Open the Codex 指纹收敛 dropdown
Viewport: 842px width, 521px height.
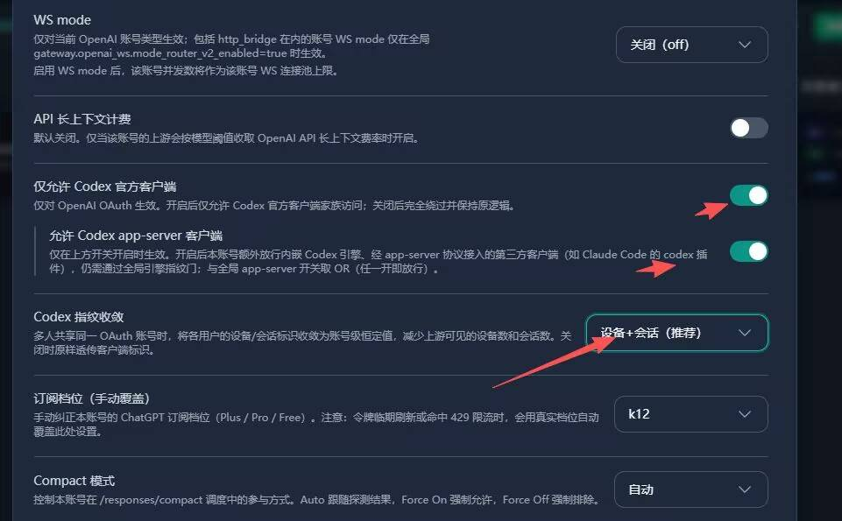tap(676, 333)
